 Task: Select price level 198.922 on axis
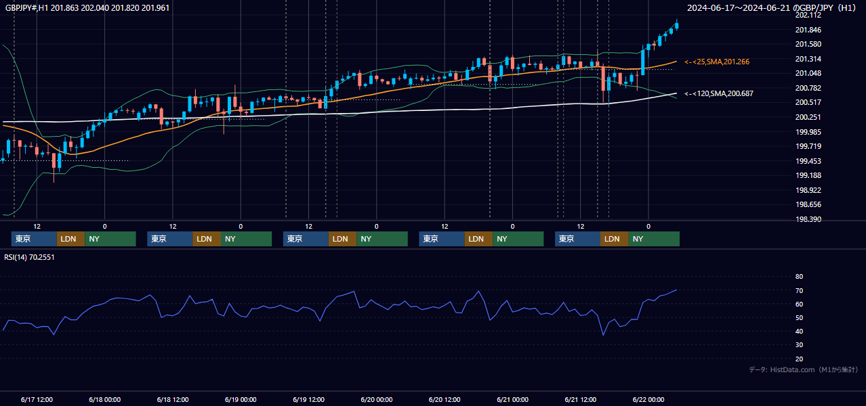pos(808,190)
